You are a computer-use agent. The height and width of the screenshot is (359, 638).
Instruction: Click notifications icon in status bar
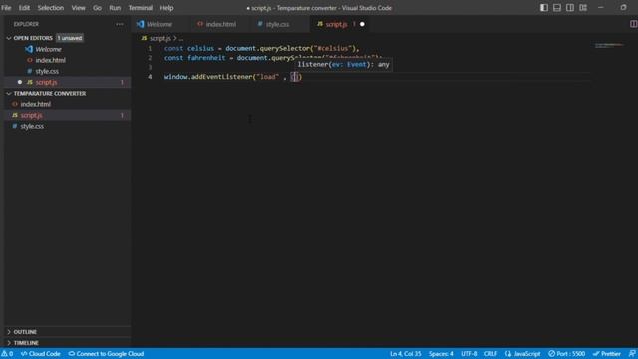(632, 354)
